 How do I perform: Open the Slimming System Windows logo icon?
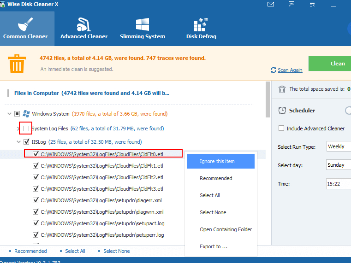point(143,24)
